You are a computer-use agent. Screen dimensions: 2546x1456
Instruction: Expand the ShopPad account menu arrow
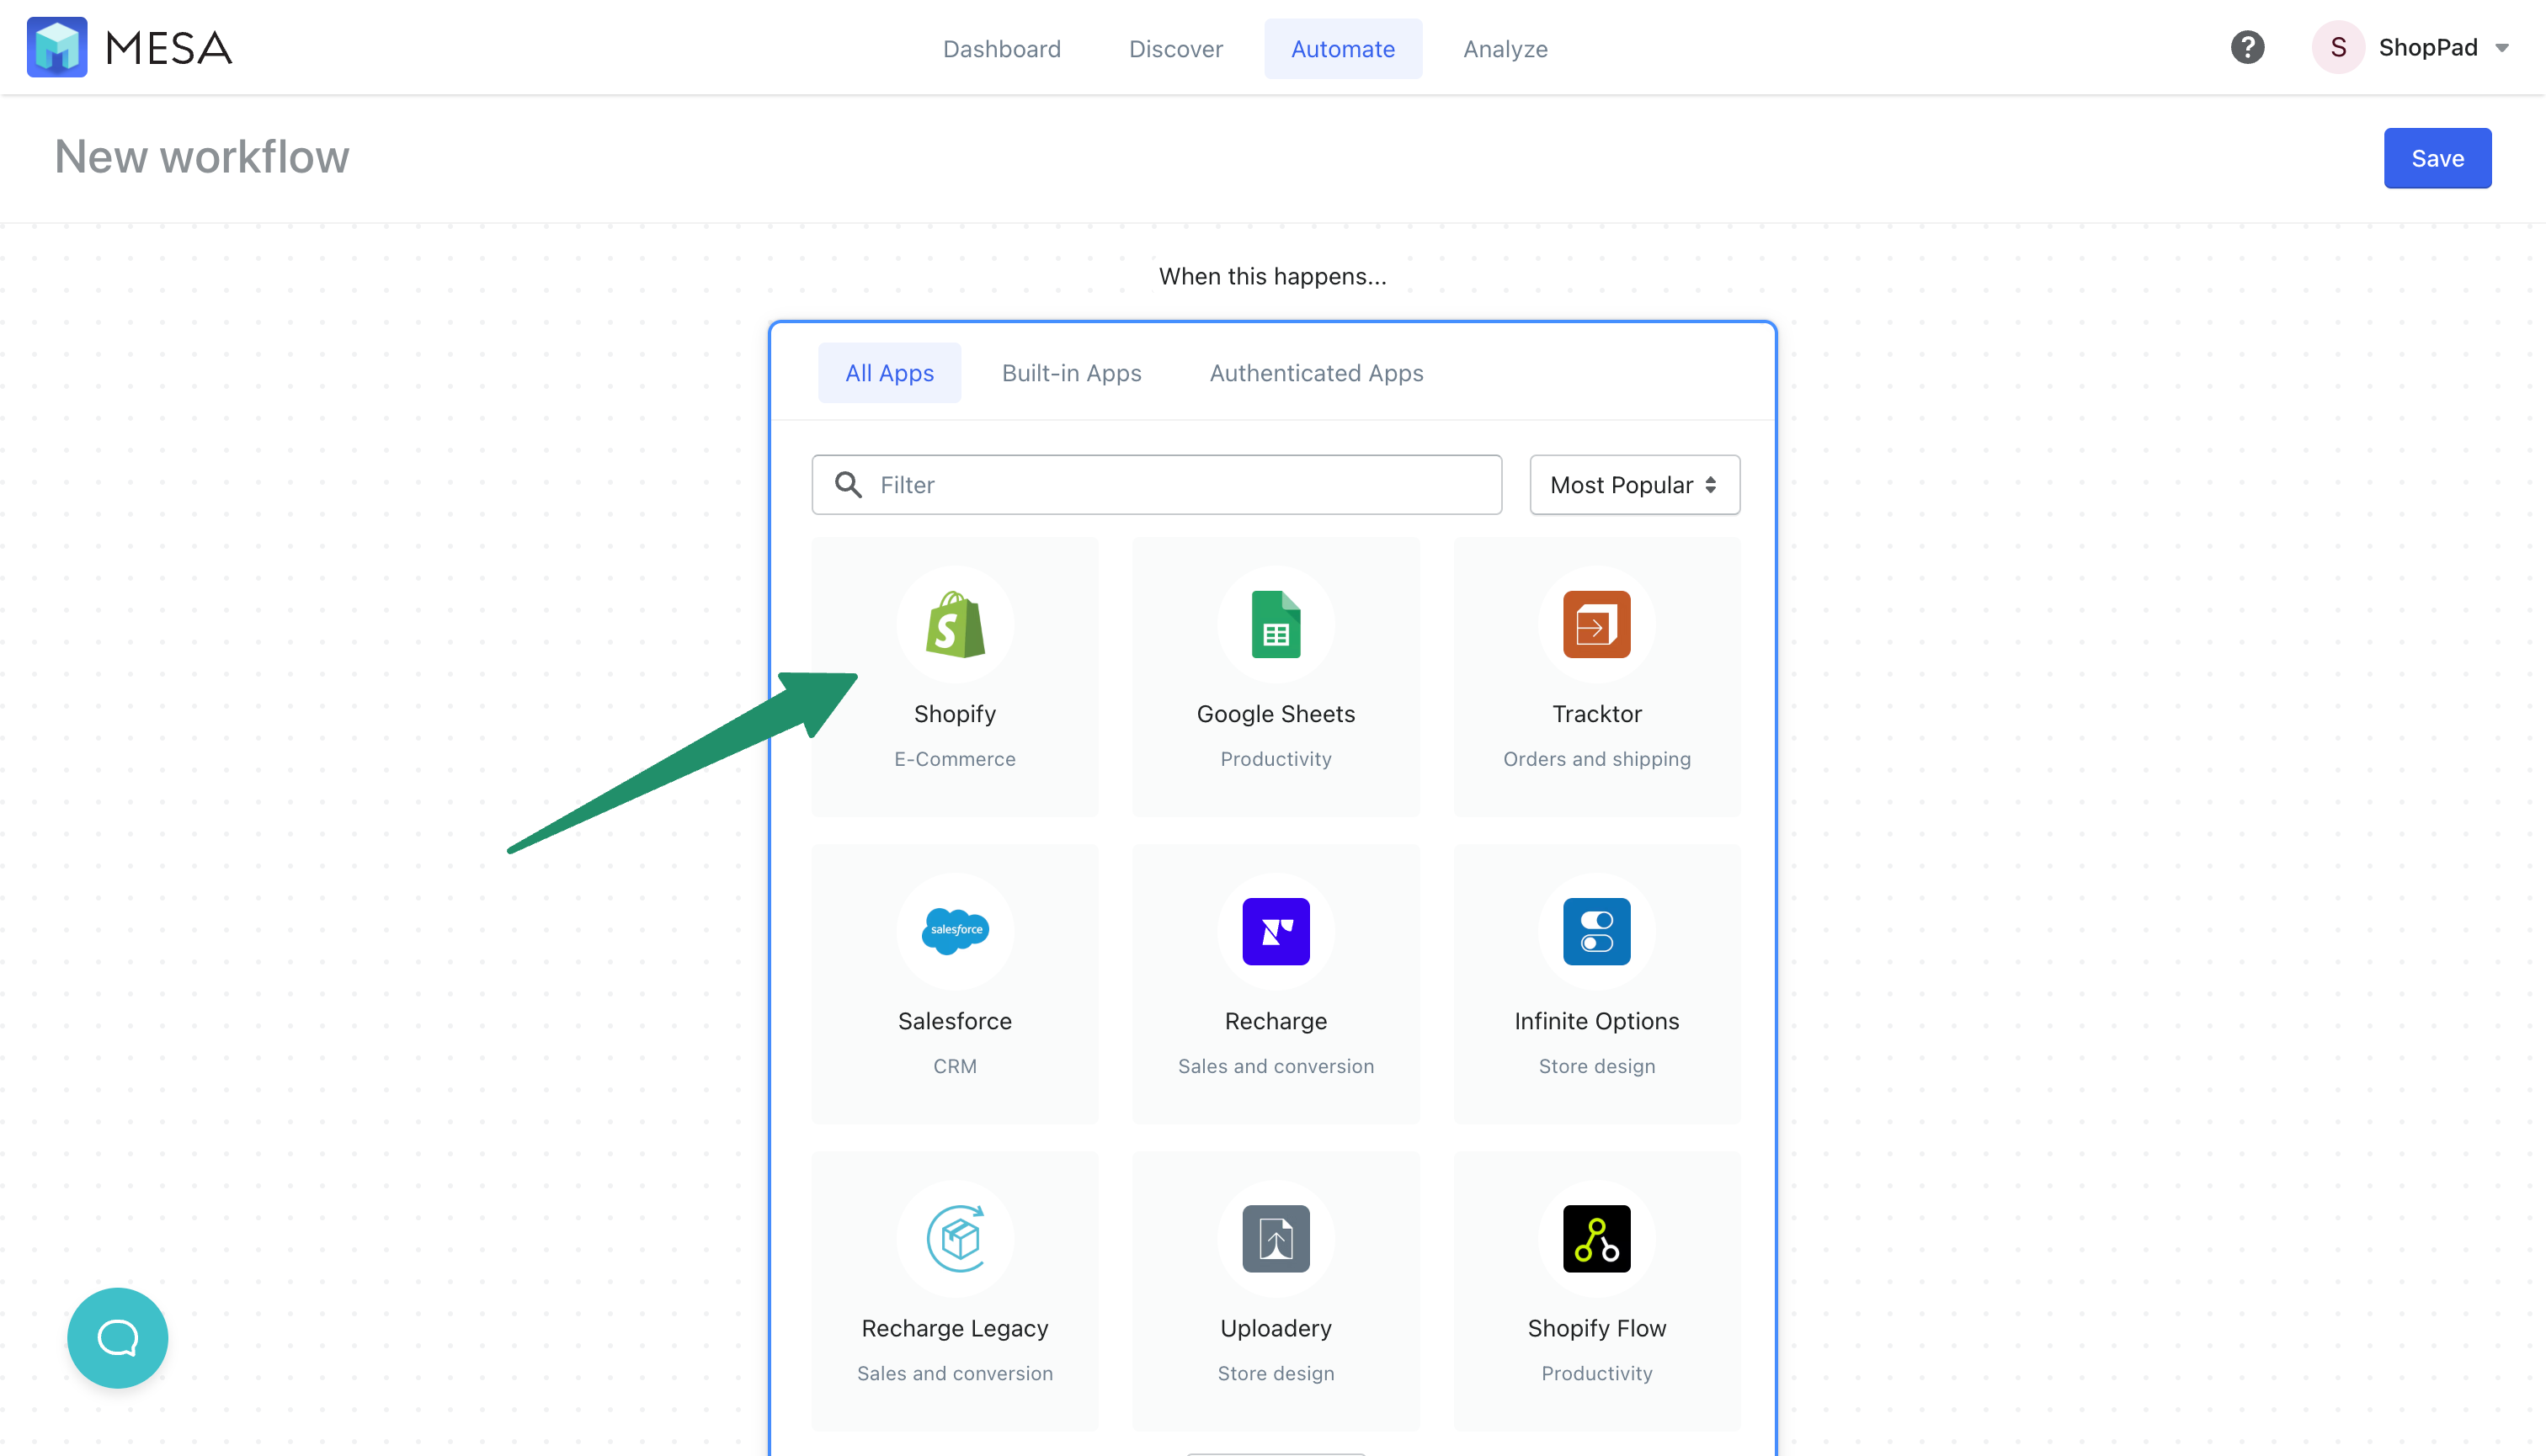click(x=2502, y=48)
